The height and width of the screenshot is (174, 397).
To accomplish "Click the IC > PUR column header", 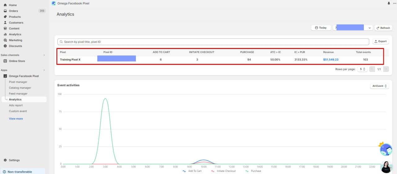I will (x=300, y=52).
